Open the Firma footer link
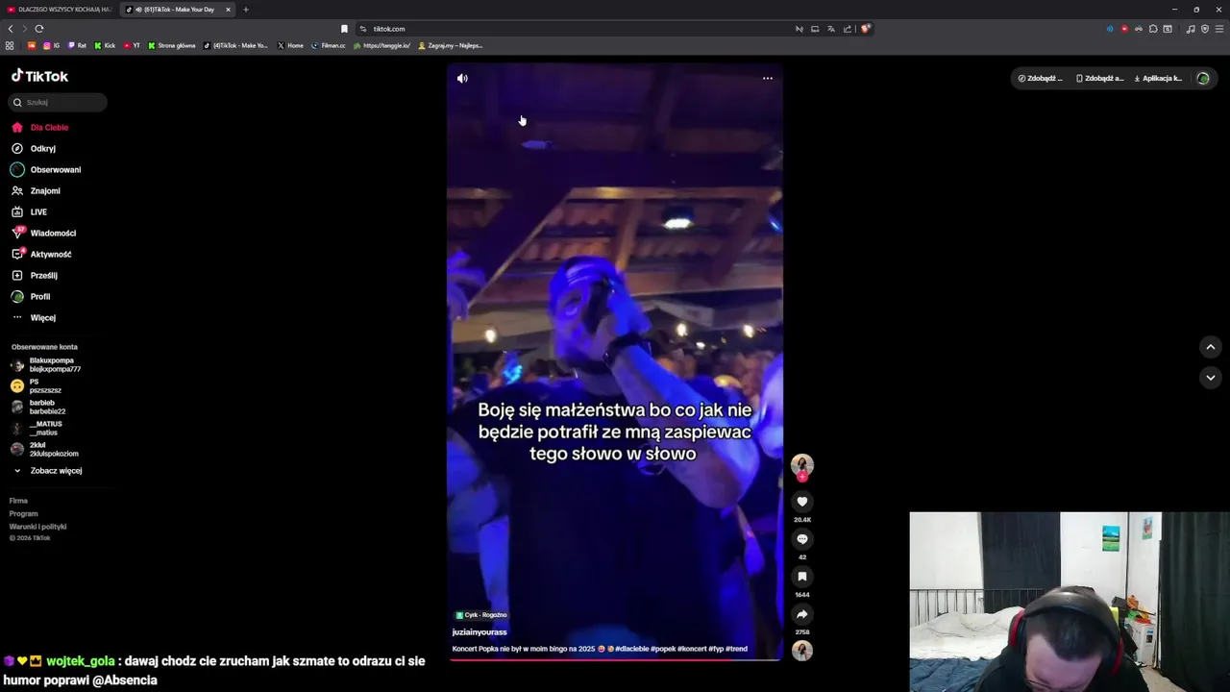The width and height of the screenshot is (1230, 692). tap(18, 501)
